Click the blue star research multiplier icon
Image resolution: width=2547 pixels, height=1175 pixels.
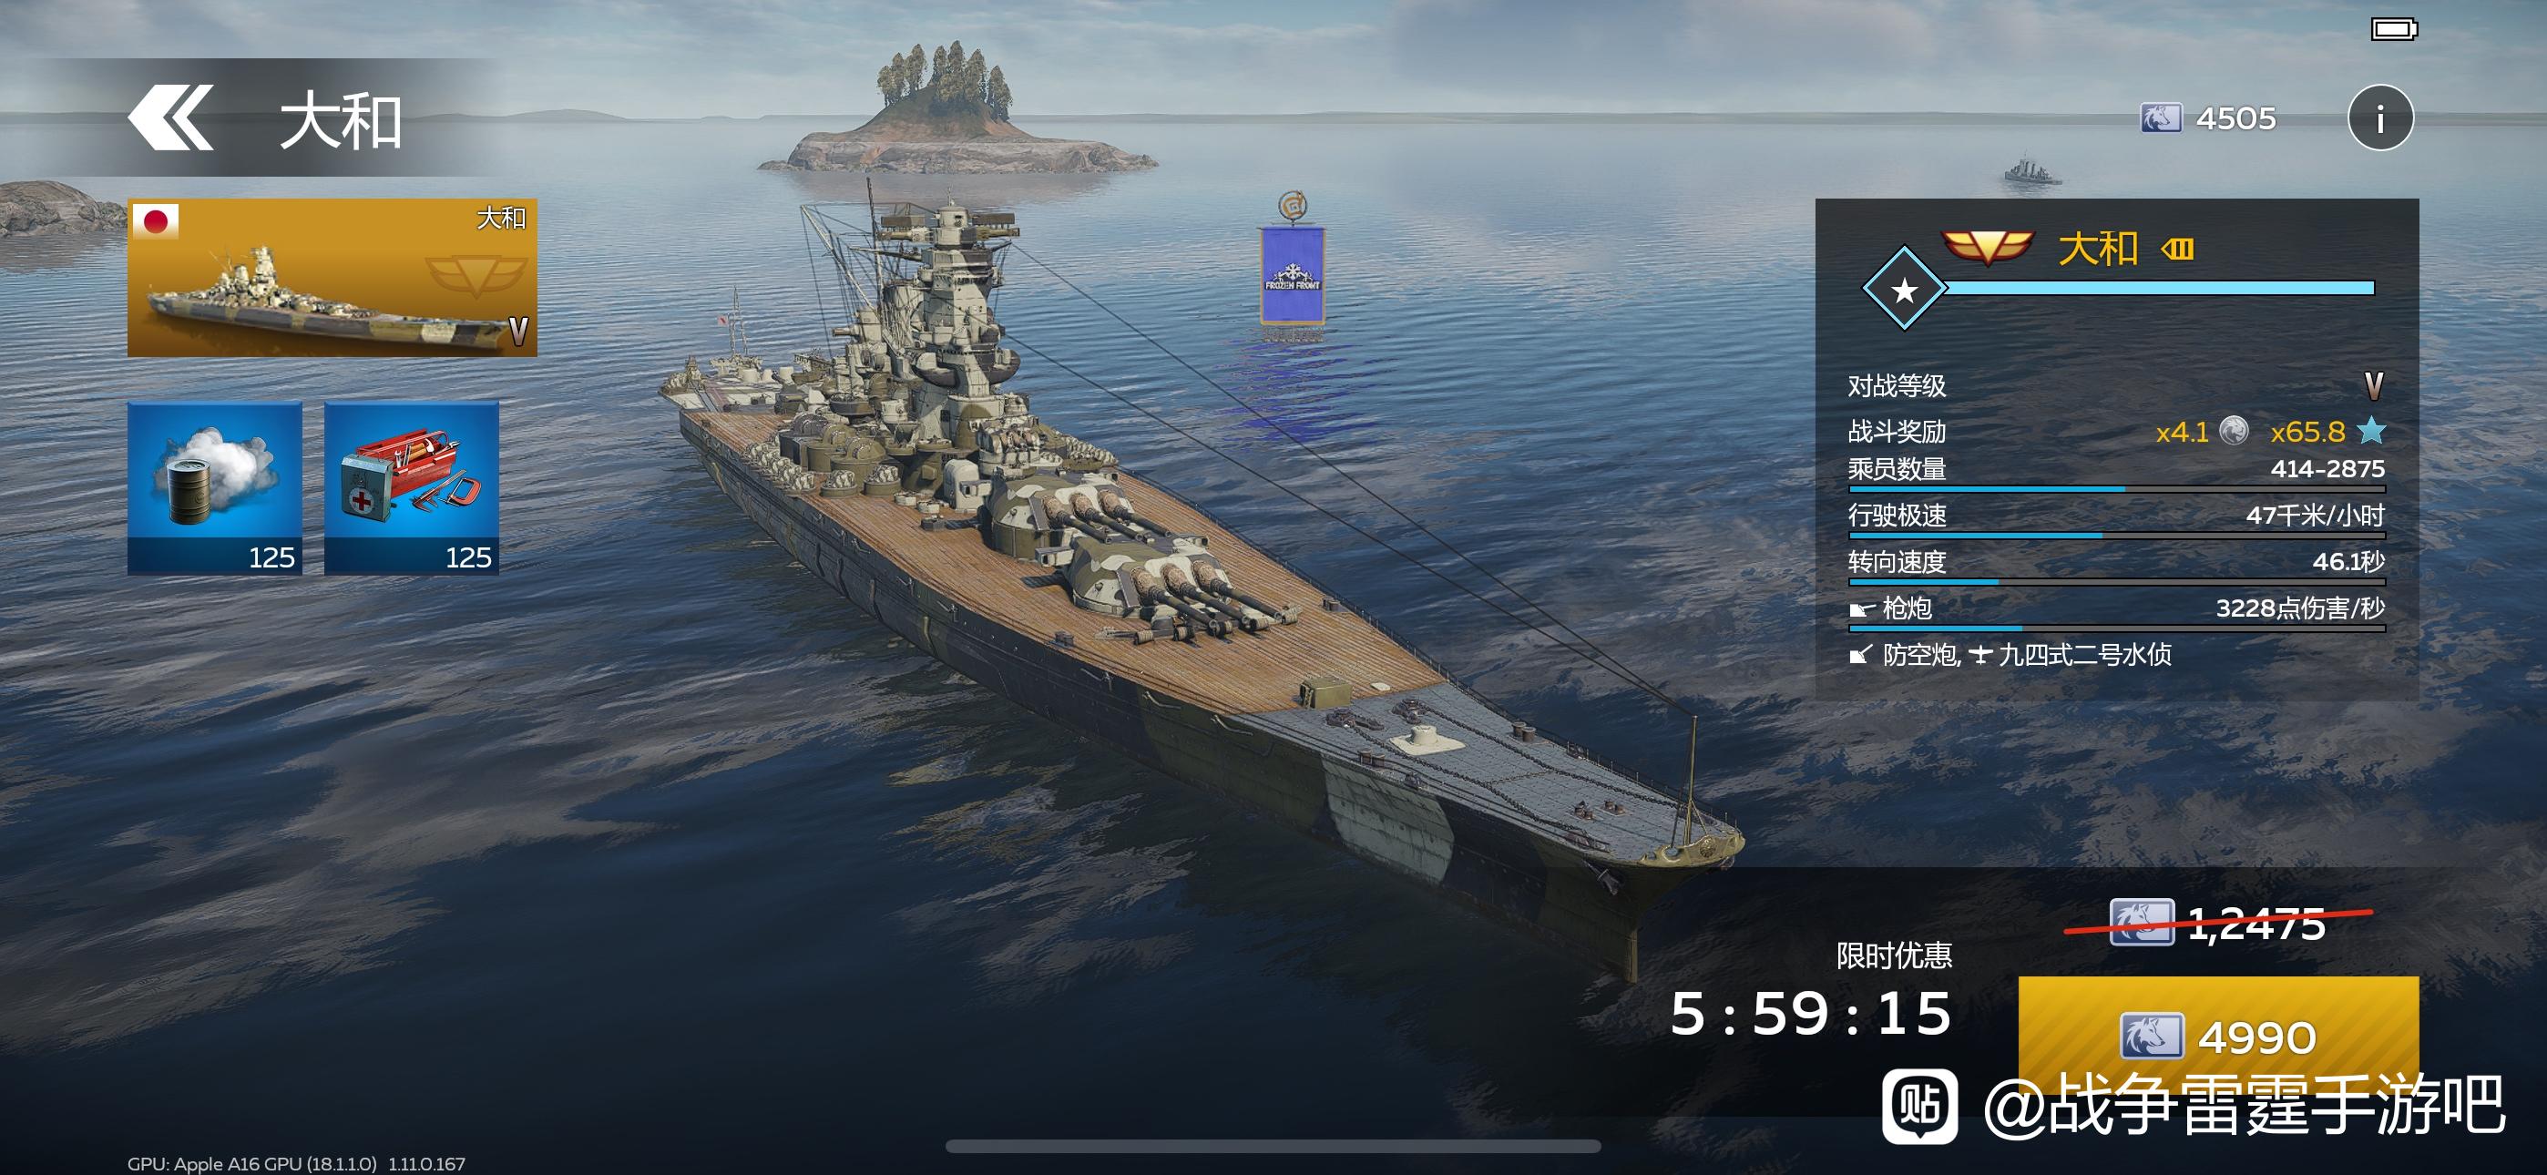[2371, 431]
